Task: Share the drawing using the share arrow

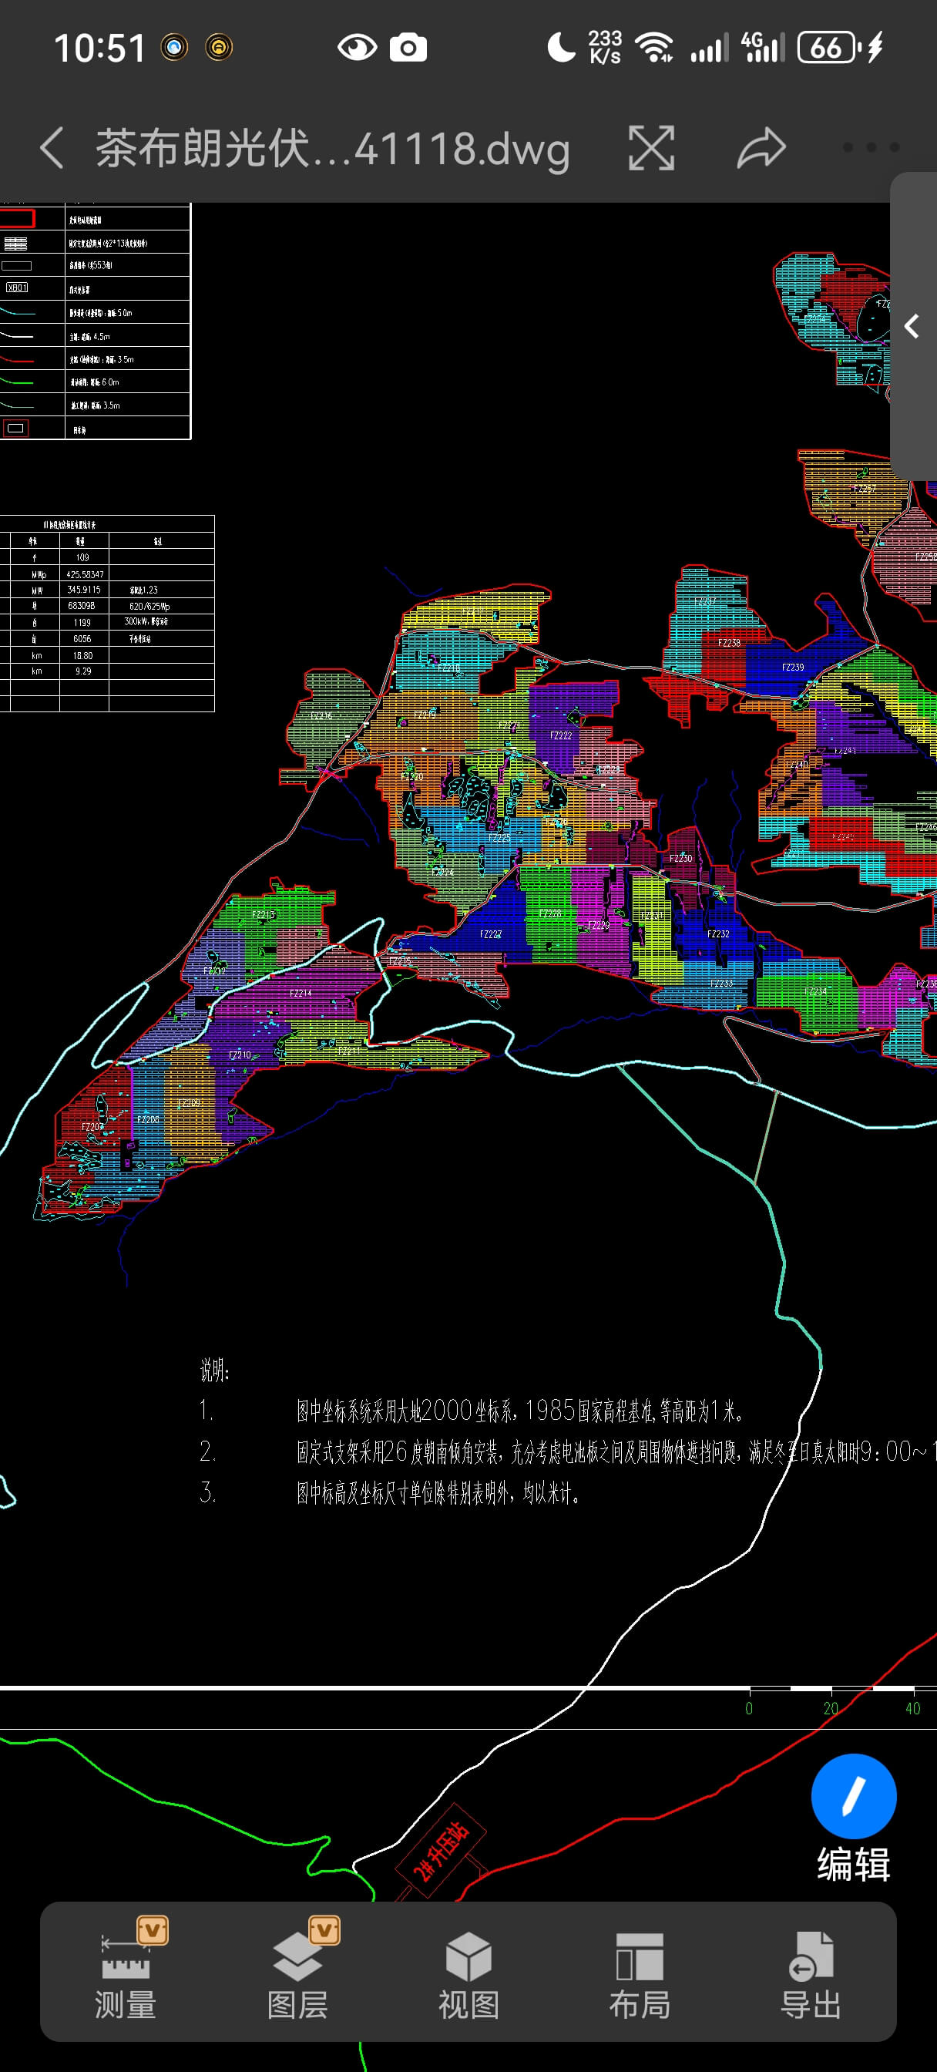Action: (x=761, y=148)
